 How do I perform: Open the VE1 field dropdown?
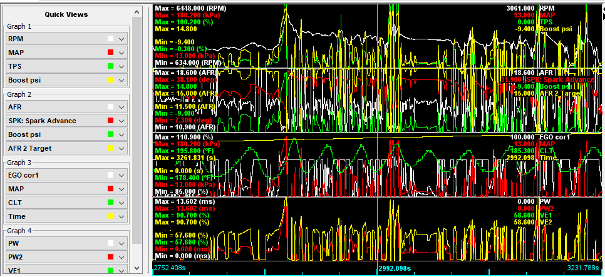click(x=122, y=270)
